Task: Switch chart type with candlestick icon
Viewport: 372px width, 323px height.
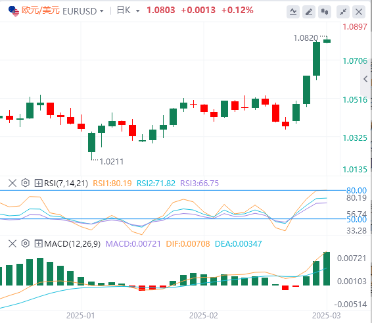Action: coord(325,12)
